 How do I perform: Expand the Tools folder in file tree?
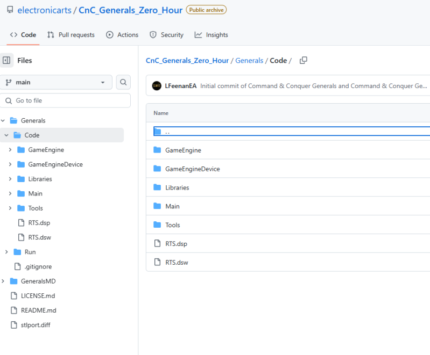pos(10,208)
